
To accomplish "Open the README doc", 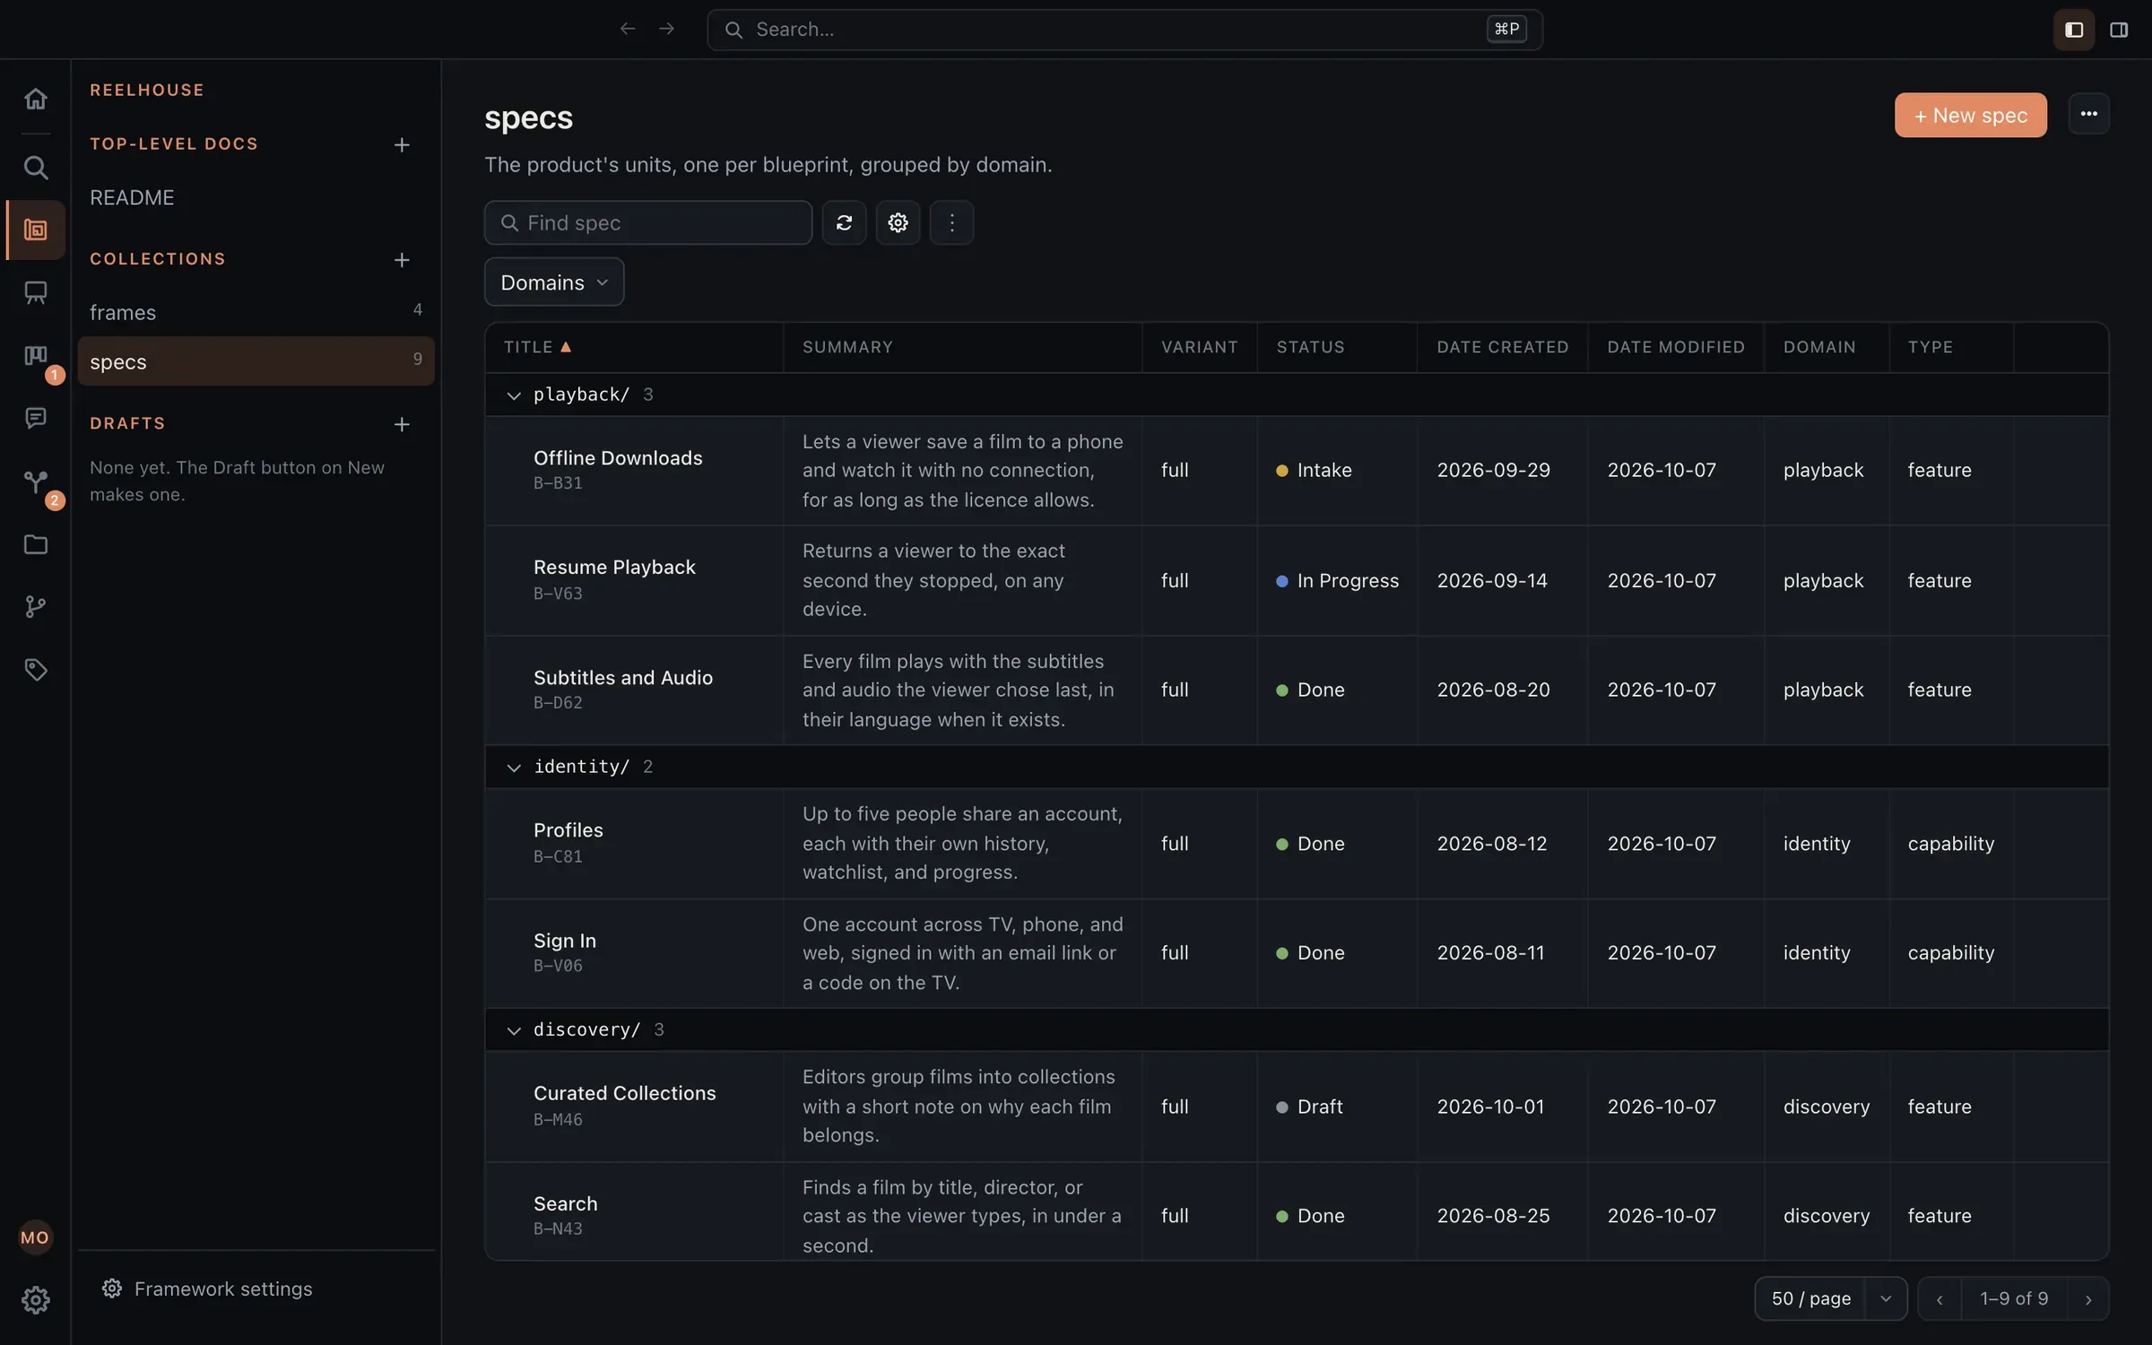I will pyautogui.click(x=132, y=197).
